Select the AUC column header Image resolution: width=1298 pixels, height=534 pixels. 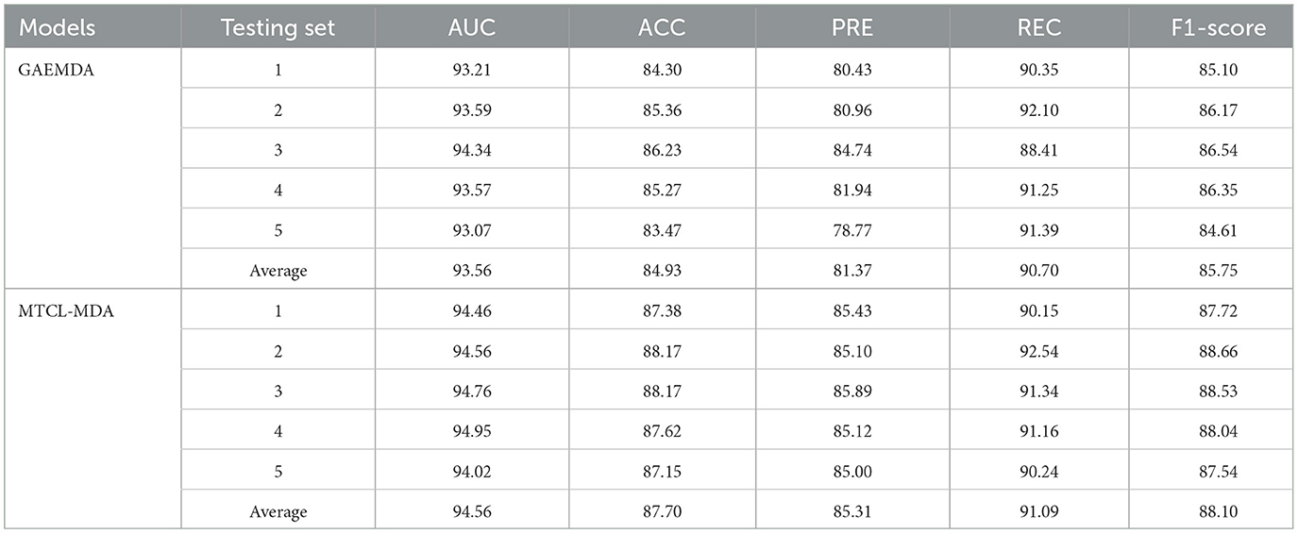[471, 27]
